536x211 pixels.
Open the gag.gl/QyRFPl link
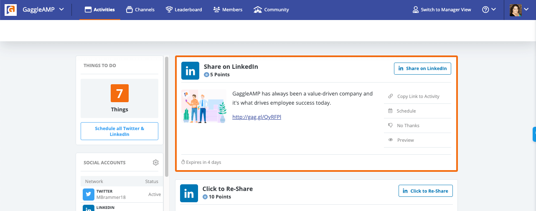[257, 117]
